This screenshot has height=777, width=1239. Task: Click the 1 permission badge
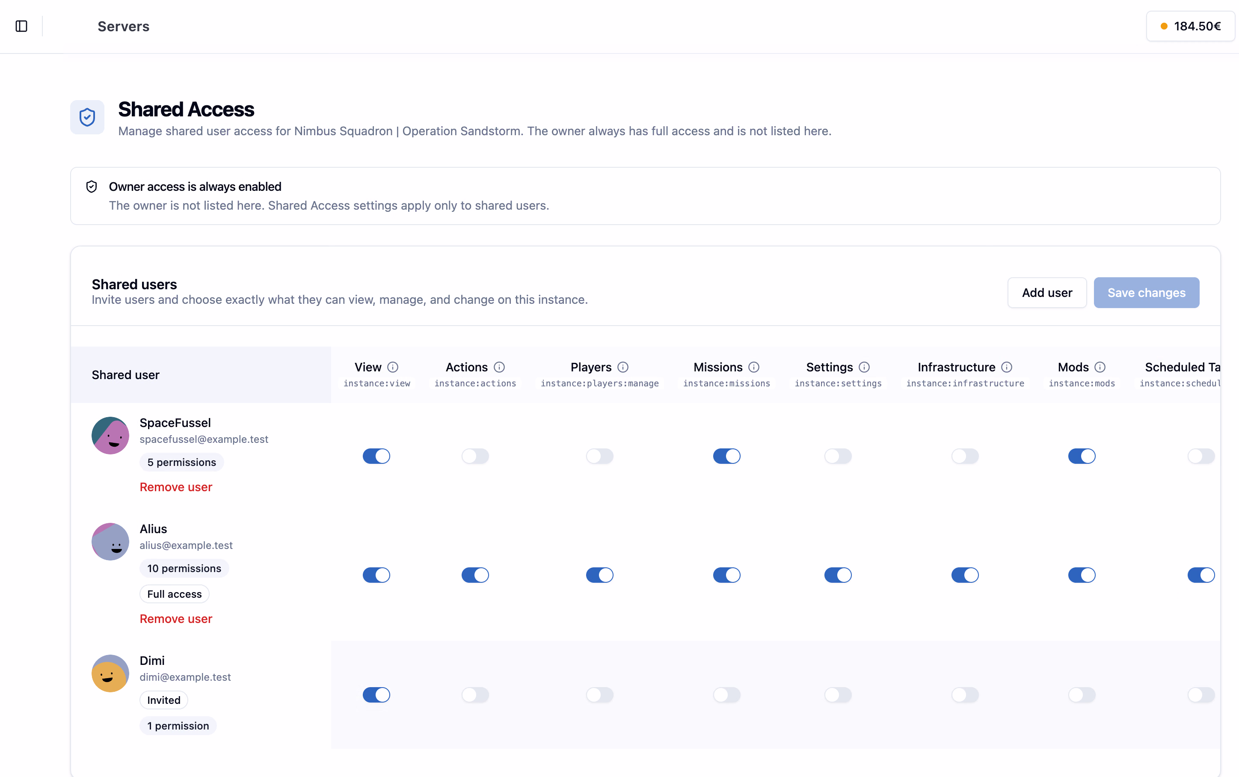point(178,726)
